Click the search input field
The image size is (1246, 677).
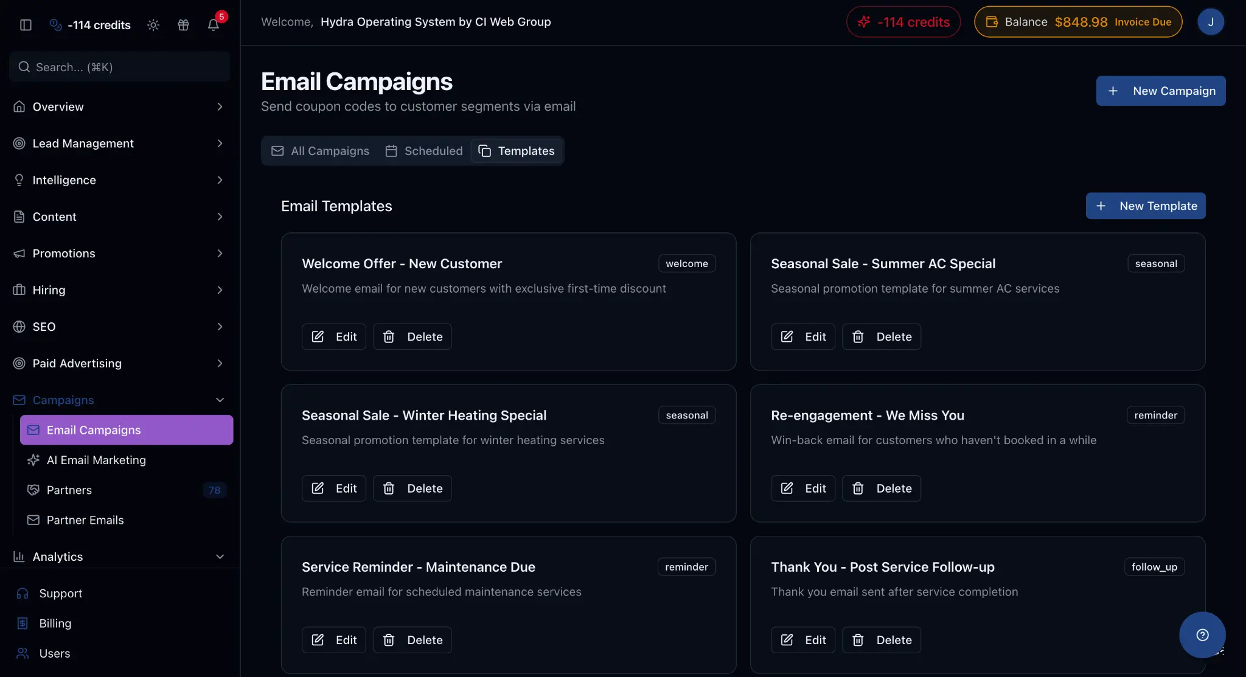(119, 67)
